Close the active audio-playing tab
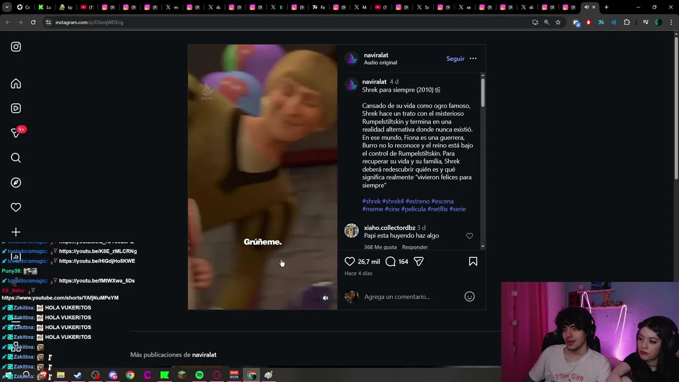Screen dimensions: 679x382 [594, 7]
